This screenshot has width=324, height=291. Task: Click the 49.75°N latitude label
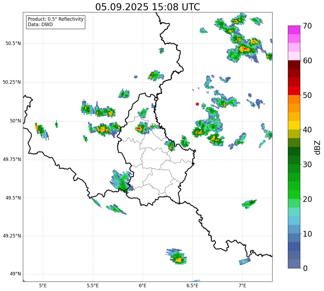[12, 159]
